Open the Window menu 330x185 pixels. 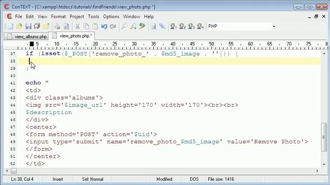tap(131, 16)
